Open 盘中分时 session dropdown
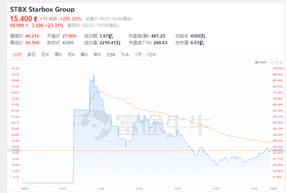This screenshot has height=193, width=286. click(x=262, y=62)
